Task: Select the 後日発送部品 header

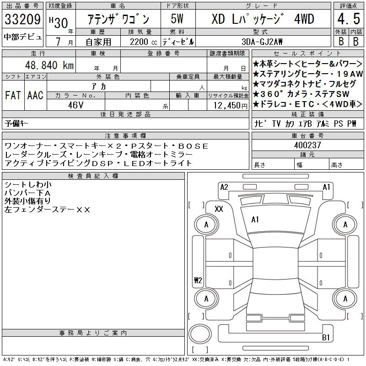Action: coord(125,114)
